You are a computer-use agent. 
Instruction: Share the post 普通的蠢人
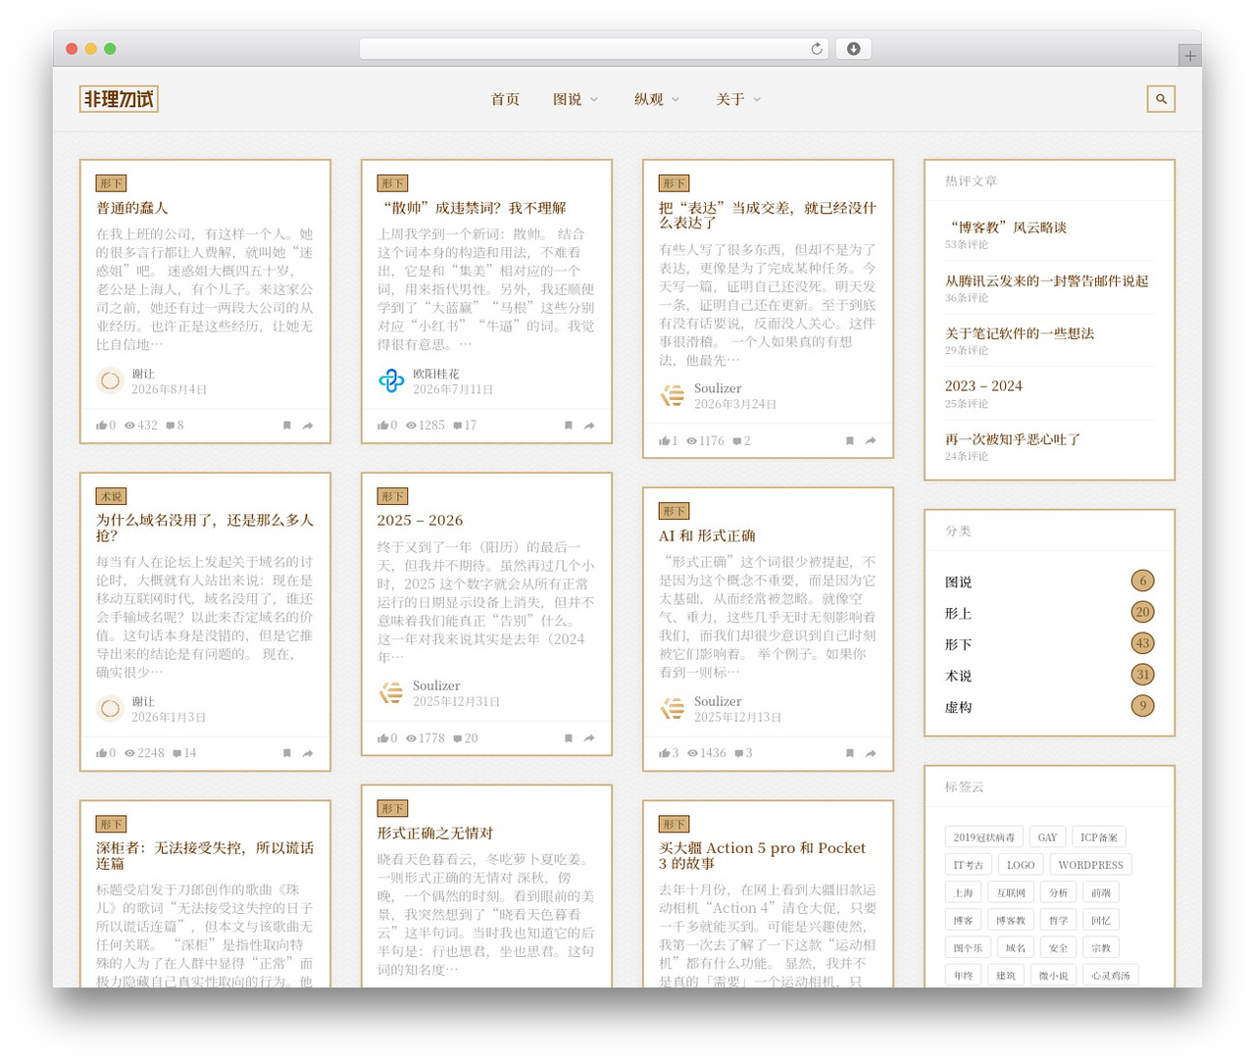(308, 426)
